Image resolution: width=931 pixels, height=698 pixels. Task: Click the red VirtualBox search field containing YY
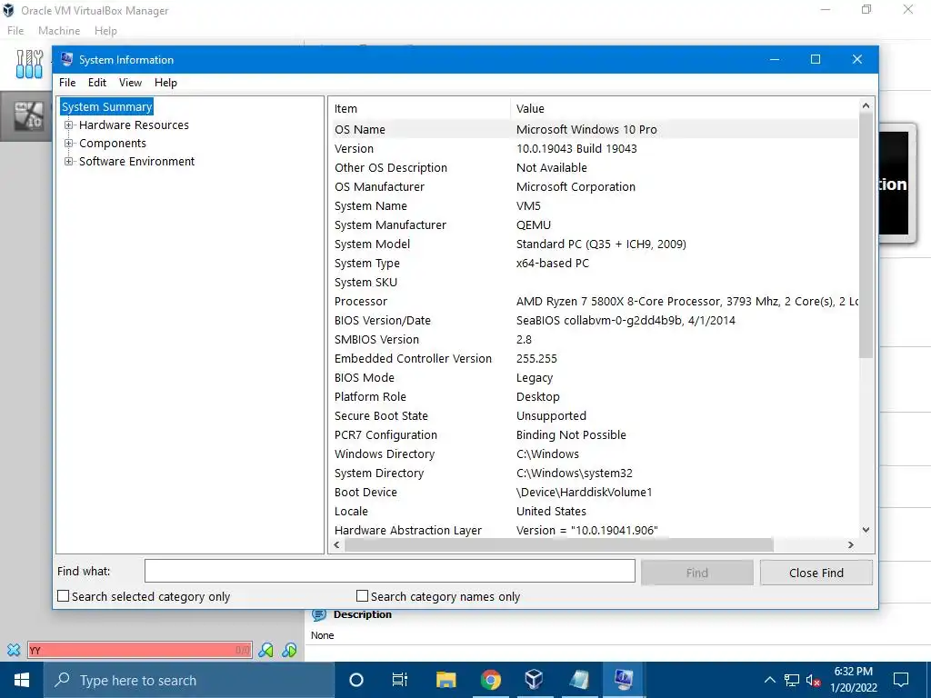[139, 650]
